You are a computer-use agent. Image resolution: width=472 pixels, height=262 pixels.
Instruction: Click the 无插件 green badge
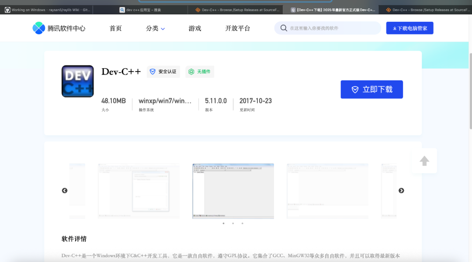click(x=200, y=72)
